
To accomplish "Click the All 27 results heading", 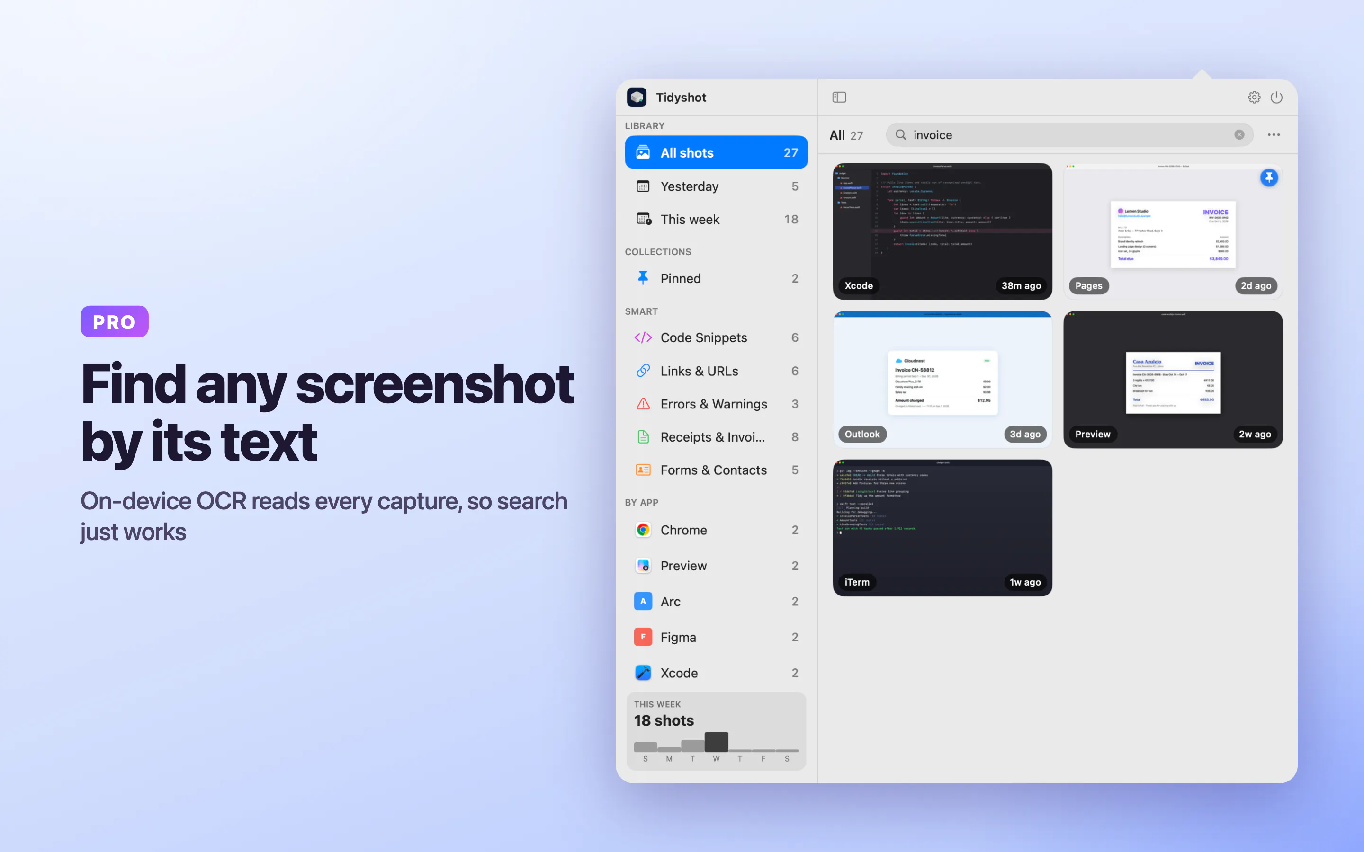I will (x=846, y=135).
